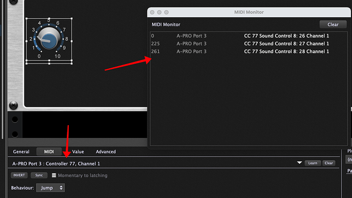The width and height of the screenshot is (352, 198).
Task: Select the MIDI Monitor row with value 28
Action: (x=249, y=51)
